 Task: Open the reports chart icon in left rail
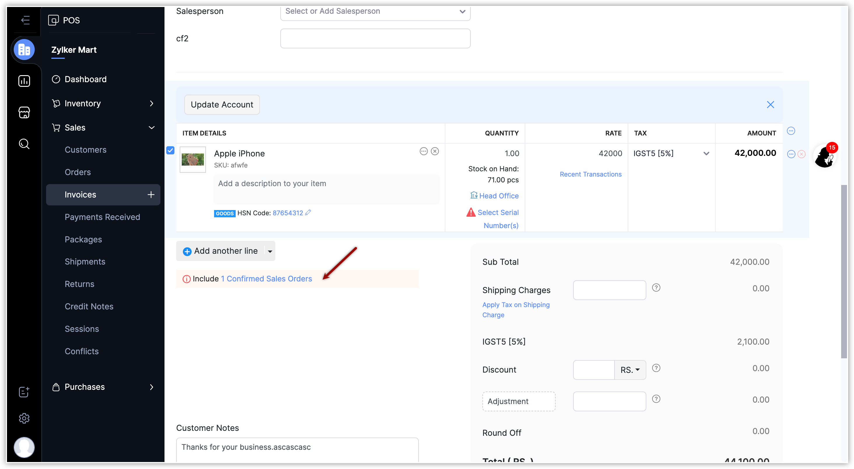click(24, 81)
